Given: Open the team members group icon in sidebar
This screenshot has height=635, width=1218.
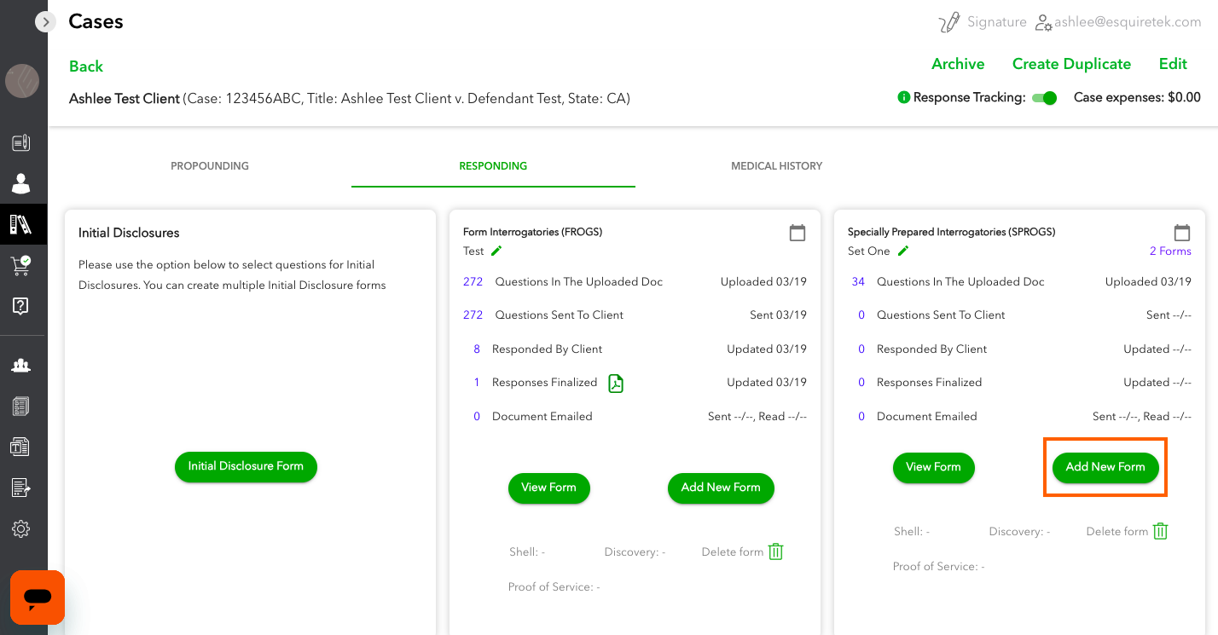Looking at the screenshot, I should (22, 364).
